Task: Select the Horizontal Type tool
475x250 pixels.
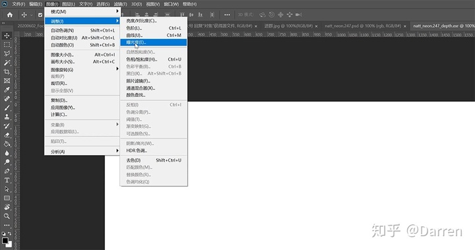Action: click(7, 180)
